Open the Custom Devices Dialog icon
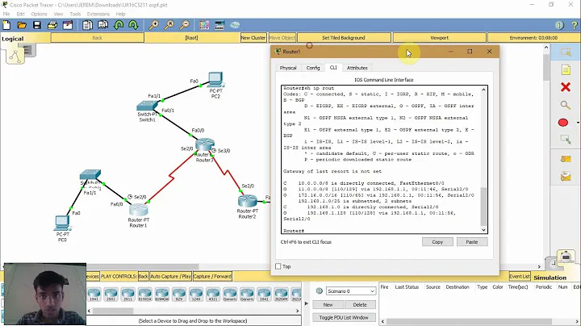The image size is (581, 326). tap(219, 25)
